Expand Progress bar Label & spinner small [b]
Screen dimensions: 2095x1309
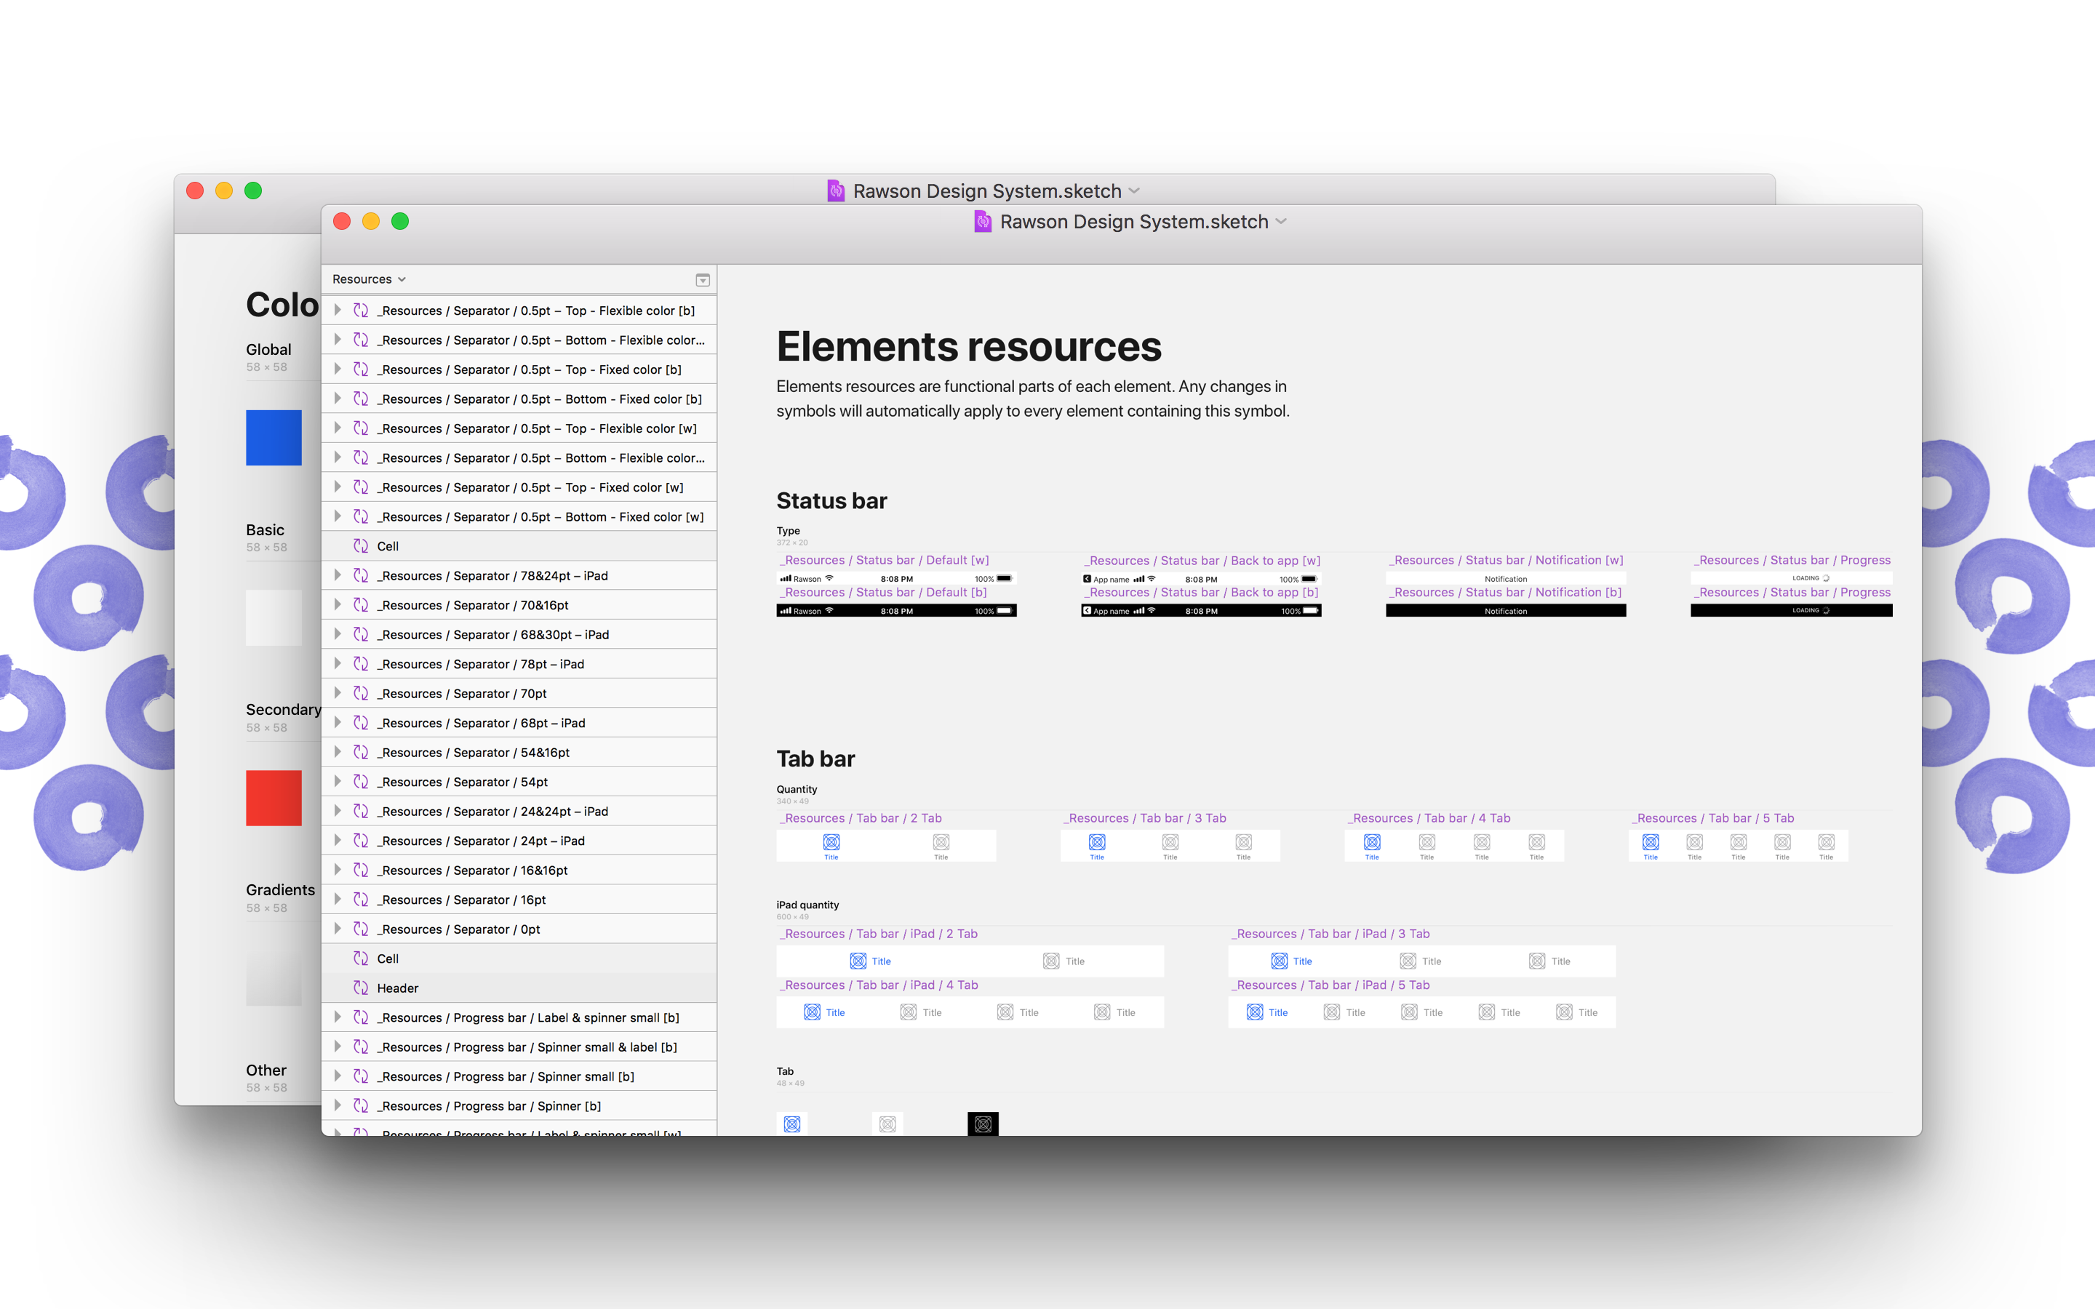[x=338, y=1017]
